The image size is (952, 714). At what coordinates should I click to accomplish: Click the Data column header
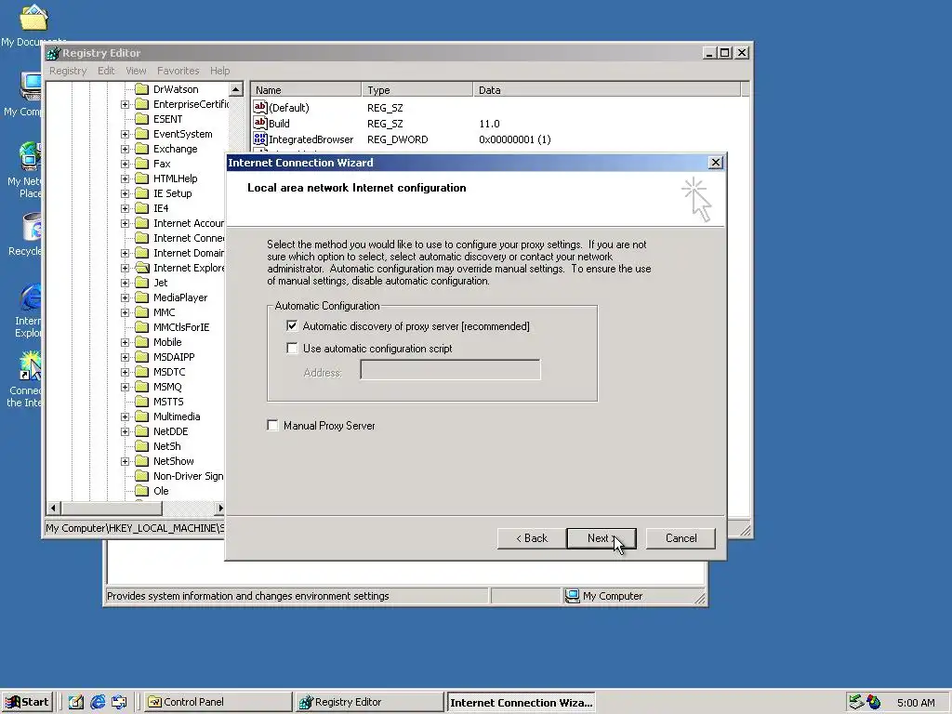pos(607,90)
